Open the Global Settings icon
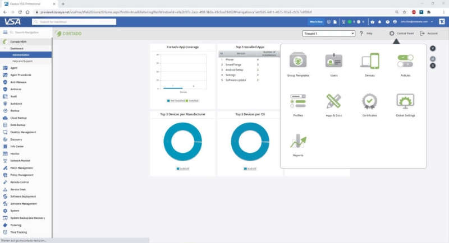Screen dimensions: 449x243 point(405,101)
